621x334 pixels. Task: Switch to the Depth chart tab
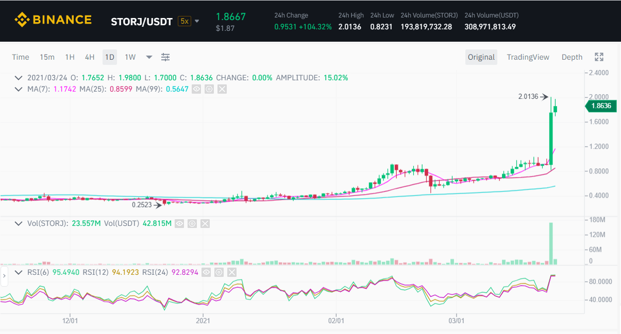pos(572,57)
